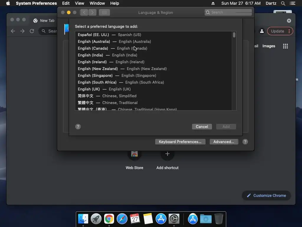This screenshot has width=302, height=227.
Task: Click Chrome back arrow
Action: pos(13,31)
